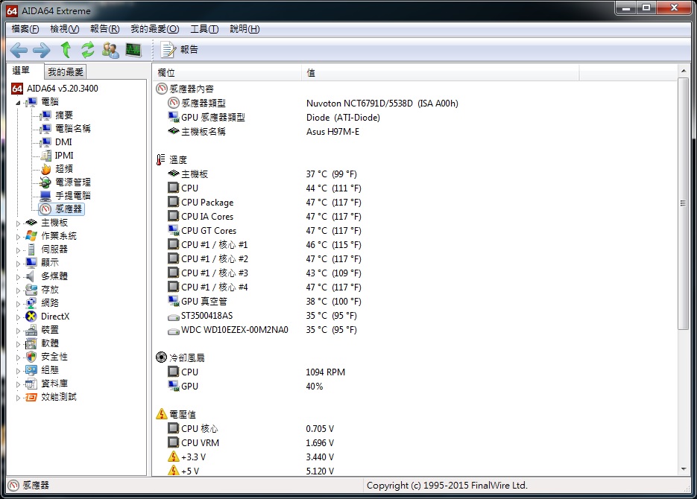This screenshot has width=697, height=499.
Task: Open the 檢視(V) menu
Action: click(x=64, y=29)
